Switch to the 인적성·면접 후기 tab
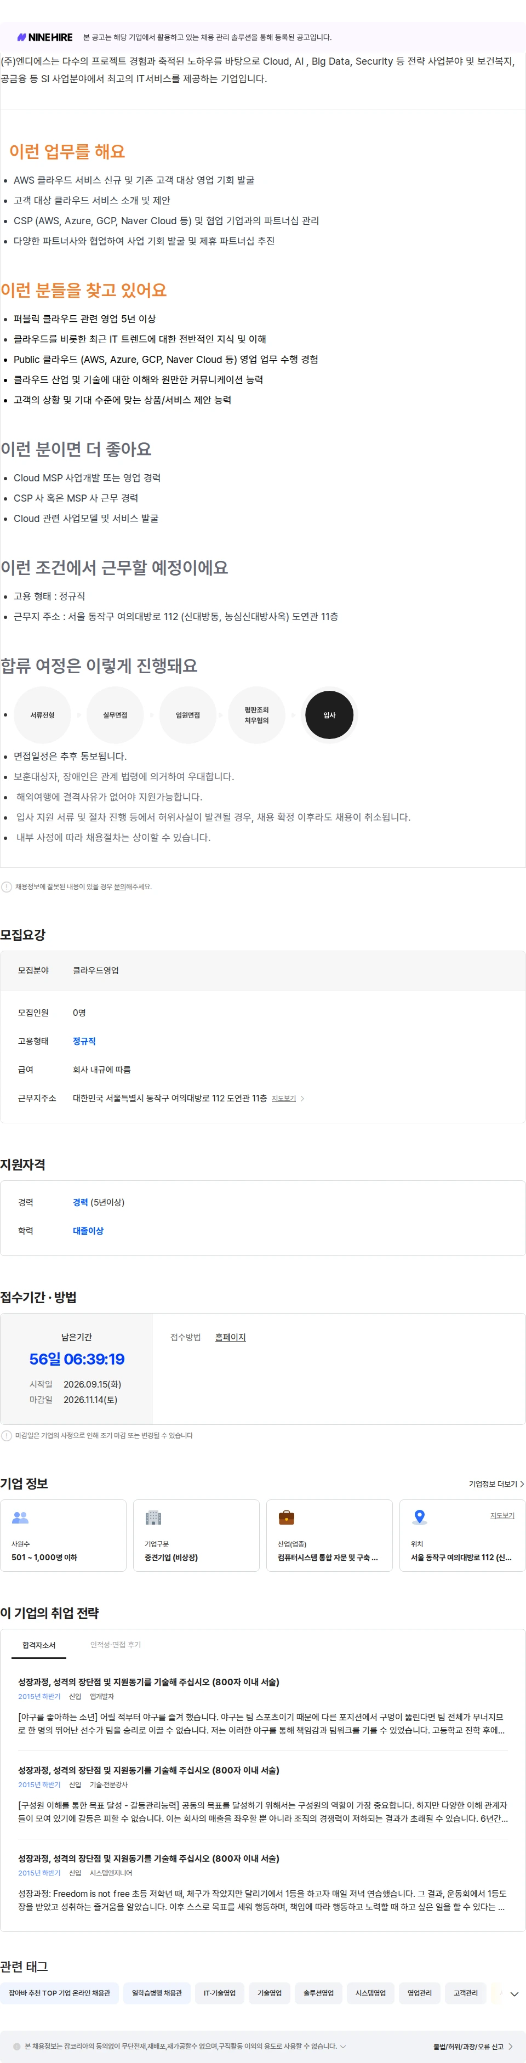The height and width of the screenshot is (2063, 526). point(115,1644)
